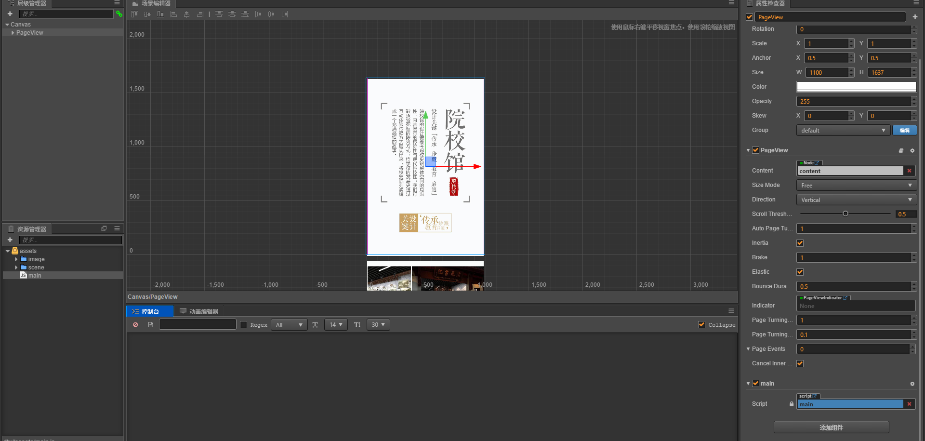
Task: Click the create asset plus icon
Action: coord(10,240)
